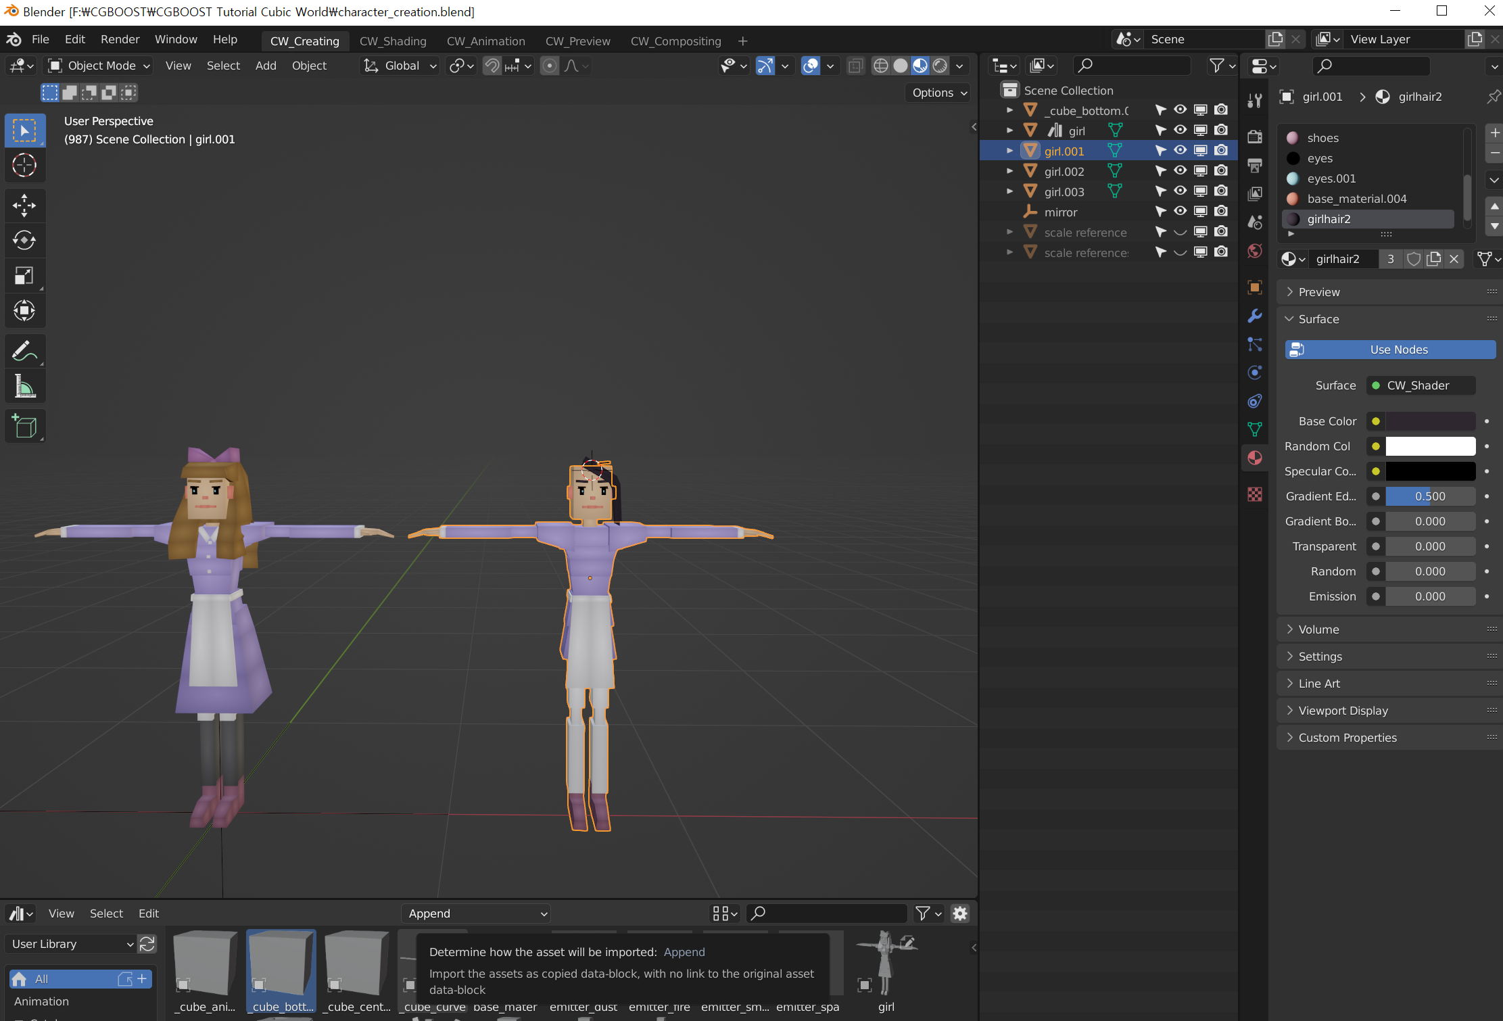Image resolution: width=1503 pixels, height=1021 pixels.
Task: Select the Move tool in viewport toolbar
Action: (24, 205)
